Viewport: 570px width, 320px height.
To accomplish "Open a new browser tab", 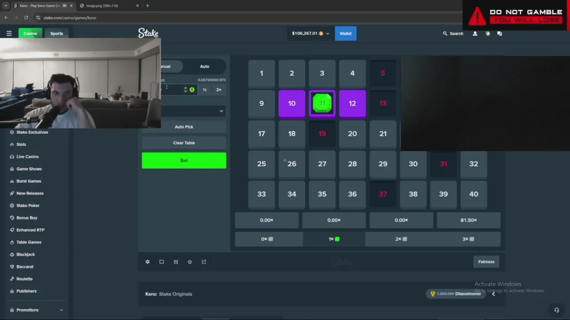I will click(147, 6).
